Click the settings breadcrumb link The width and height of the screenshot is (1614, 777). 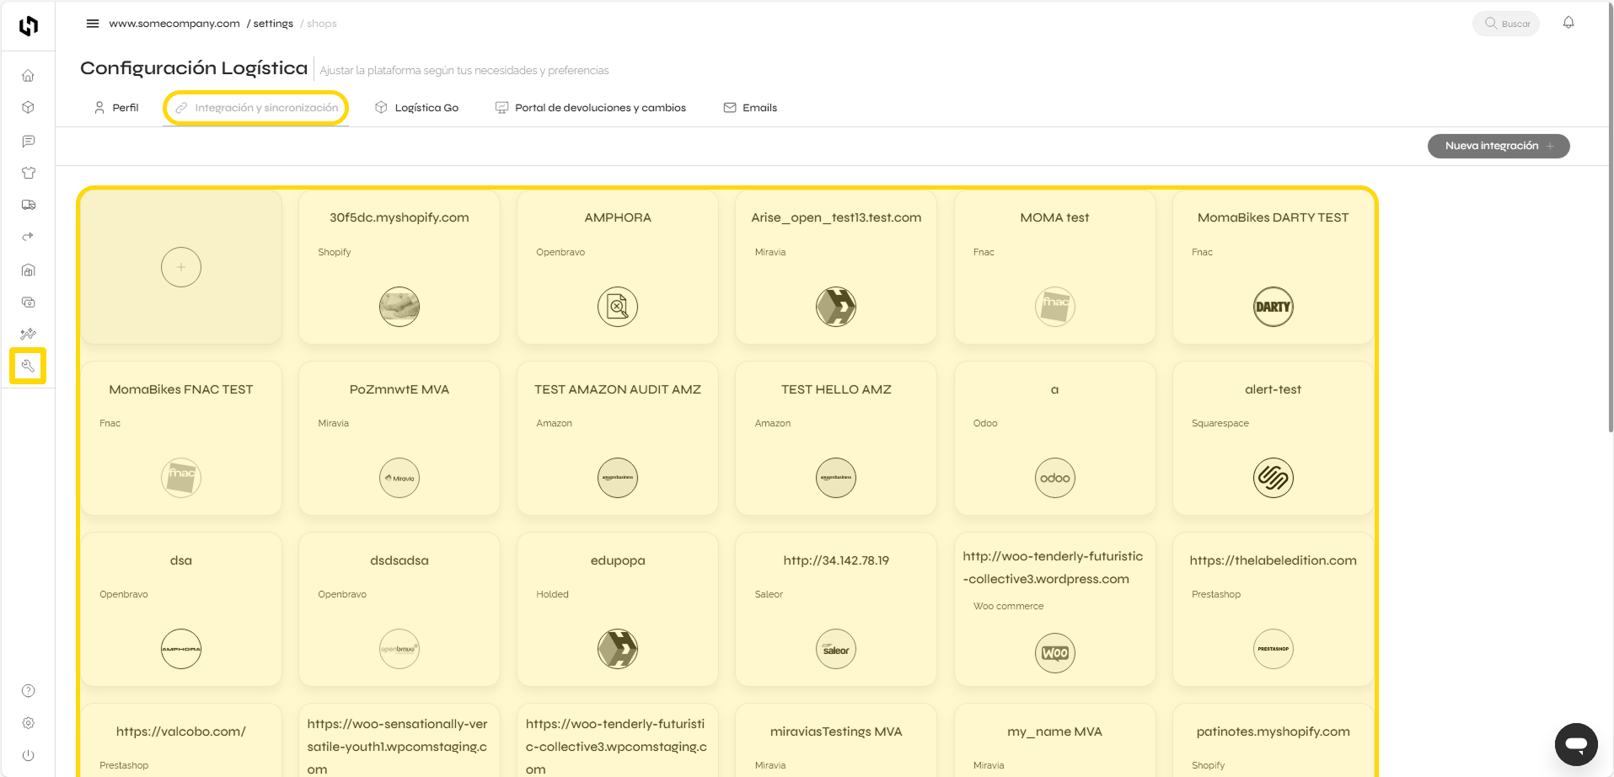(273, 24)
